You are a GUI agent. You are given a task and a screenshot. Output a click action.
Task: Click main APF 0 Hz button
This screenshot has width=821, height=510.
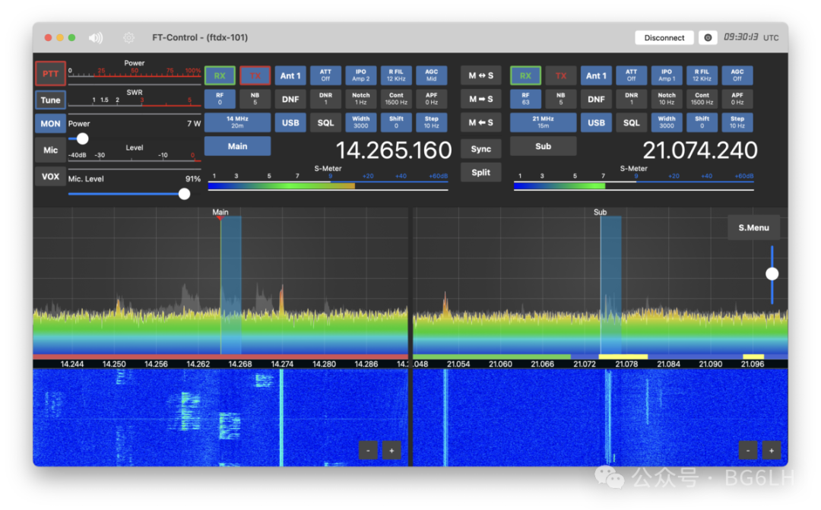pos(432,99)
